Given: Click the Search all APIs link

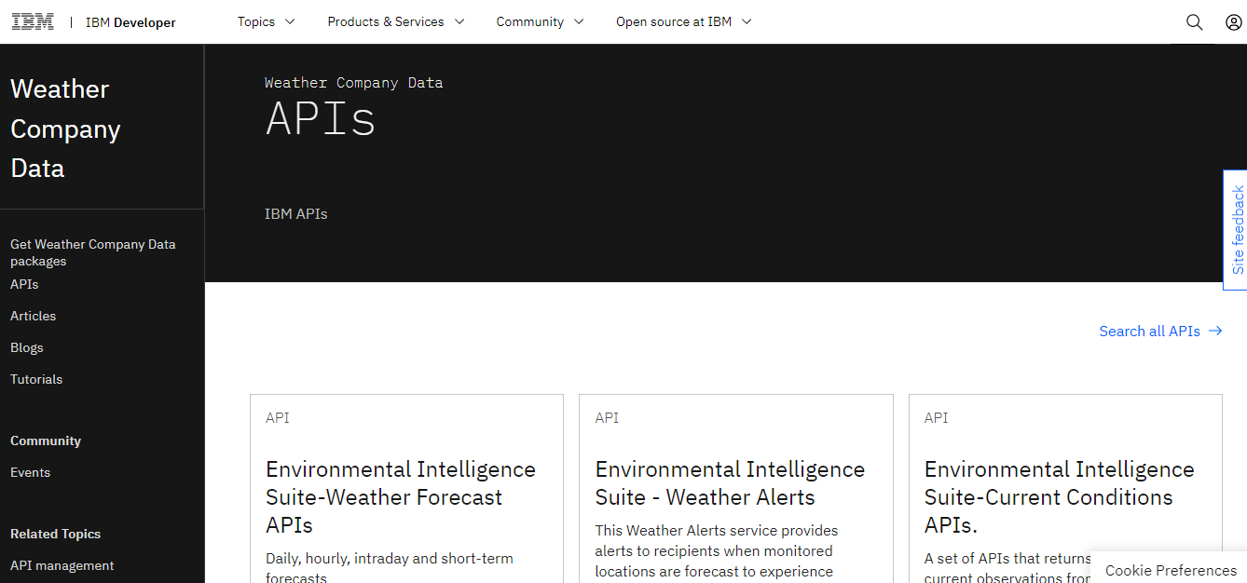Looking at the screenshot, I should tap(1160, 331).
